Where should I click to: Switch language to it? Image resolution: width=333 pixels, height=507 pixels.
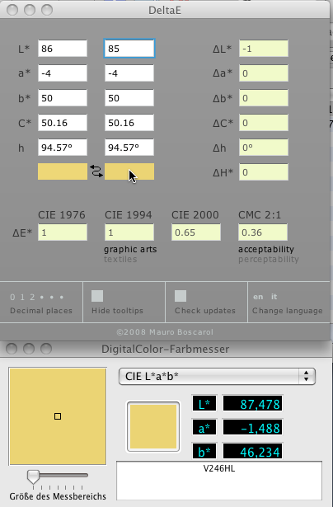click(274, 297)
